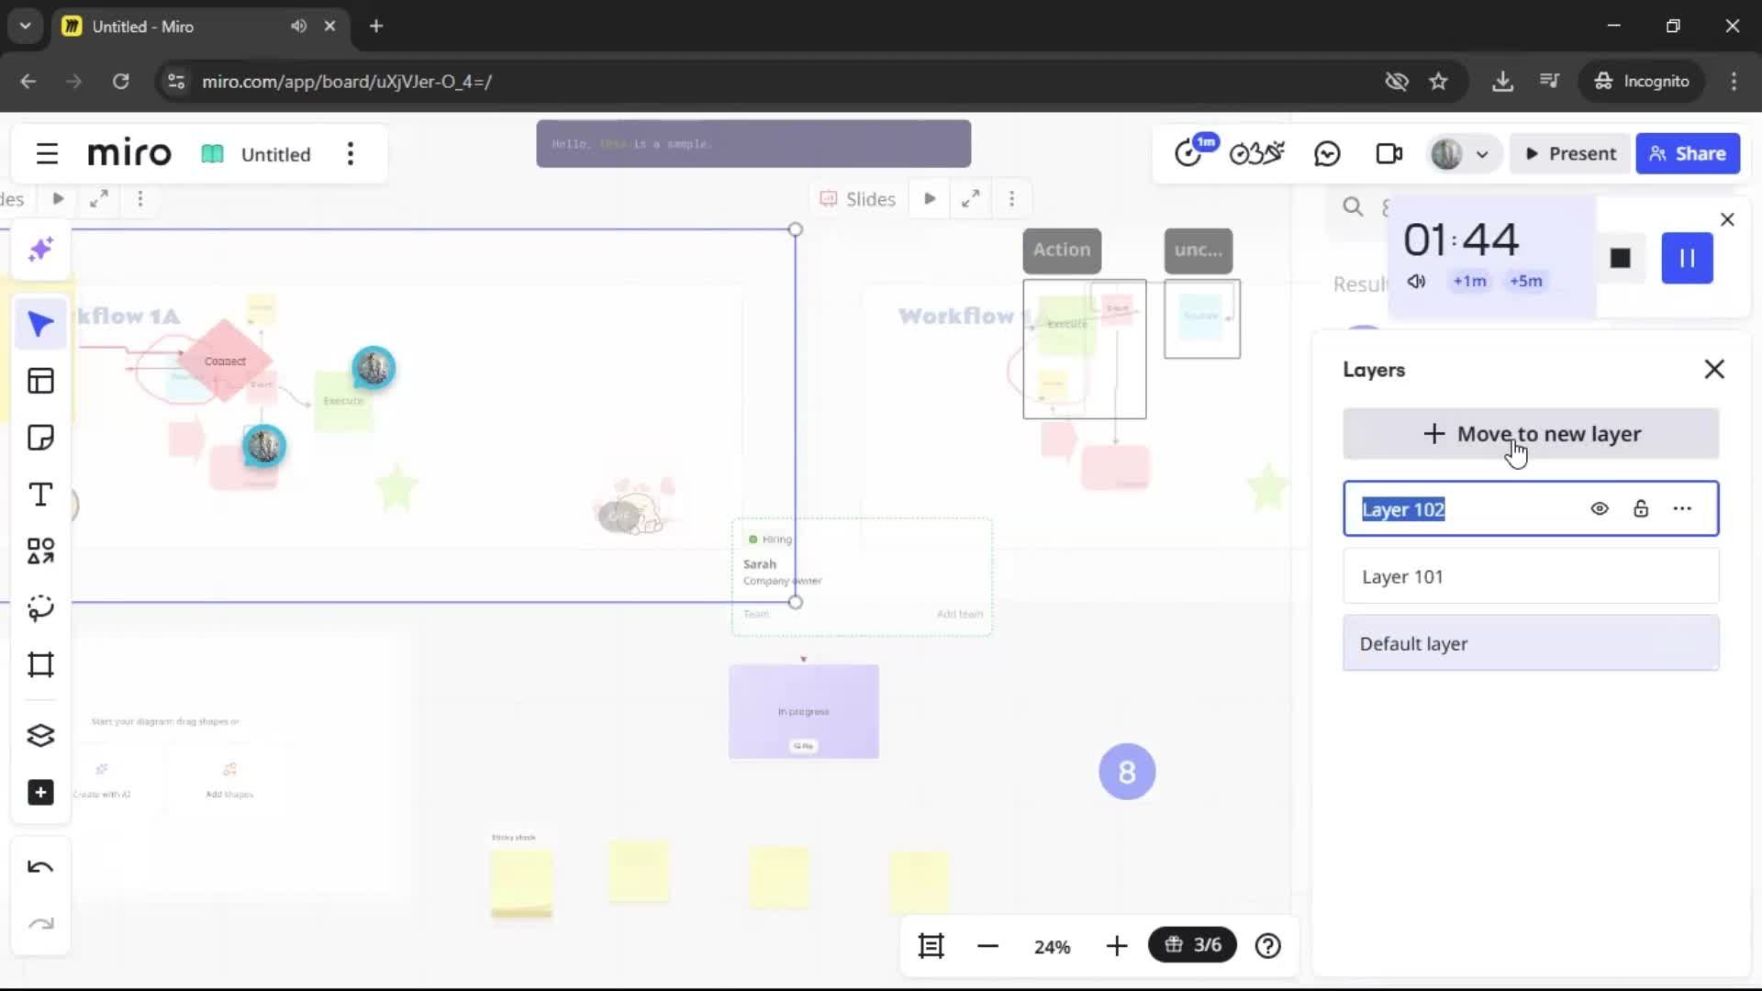This screenshot has width=1762, height=991.
Task: Click the Action label tag
Action: pyautogui.click(x=1062, y=250)
